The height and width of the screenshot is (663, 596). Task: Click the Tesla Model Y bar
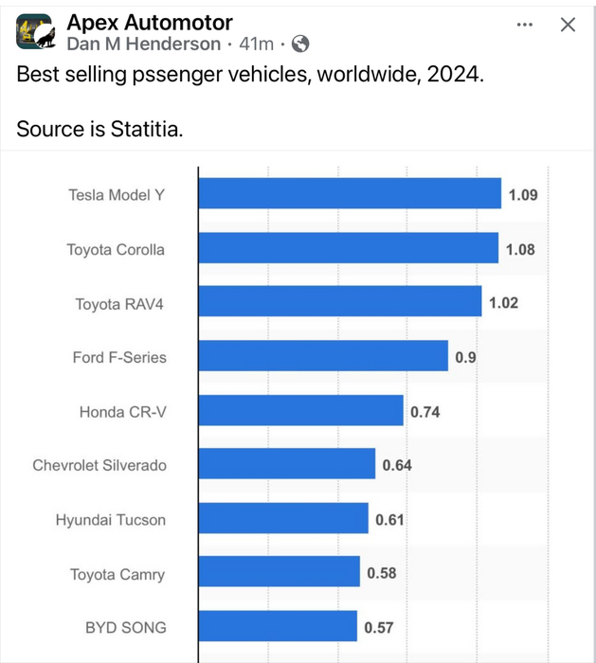tap(350, 194)
